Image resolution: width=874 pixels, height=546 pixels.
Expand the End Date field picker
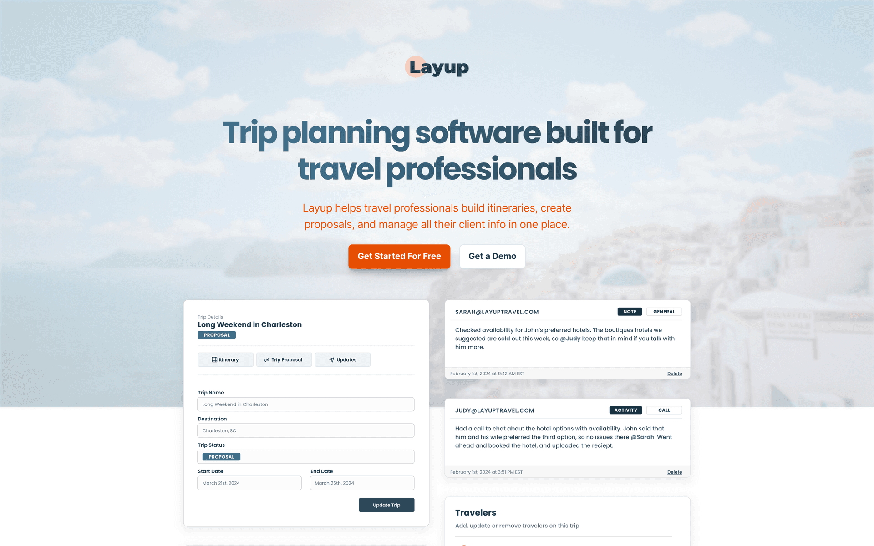click(362, 482)
